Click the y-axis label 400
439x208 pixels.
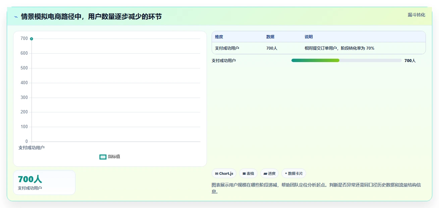tap(24, 83)
